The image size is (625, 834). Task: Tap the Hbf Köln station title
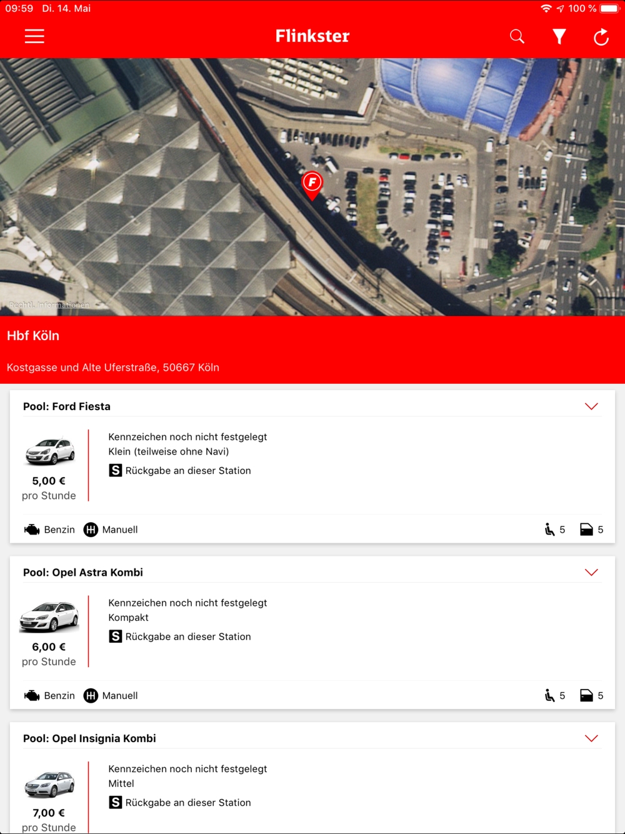tap(33, 336)
